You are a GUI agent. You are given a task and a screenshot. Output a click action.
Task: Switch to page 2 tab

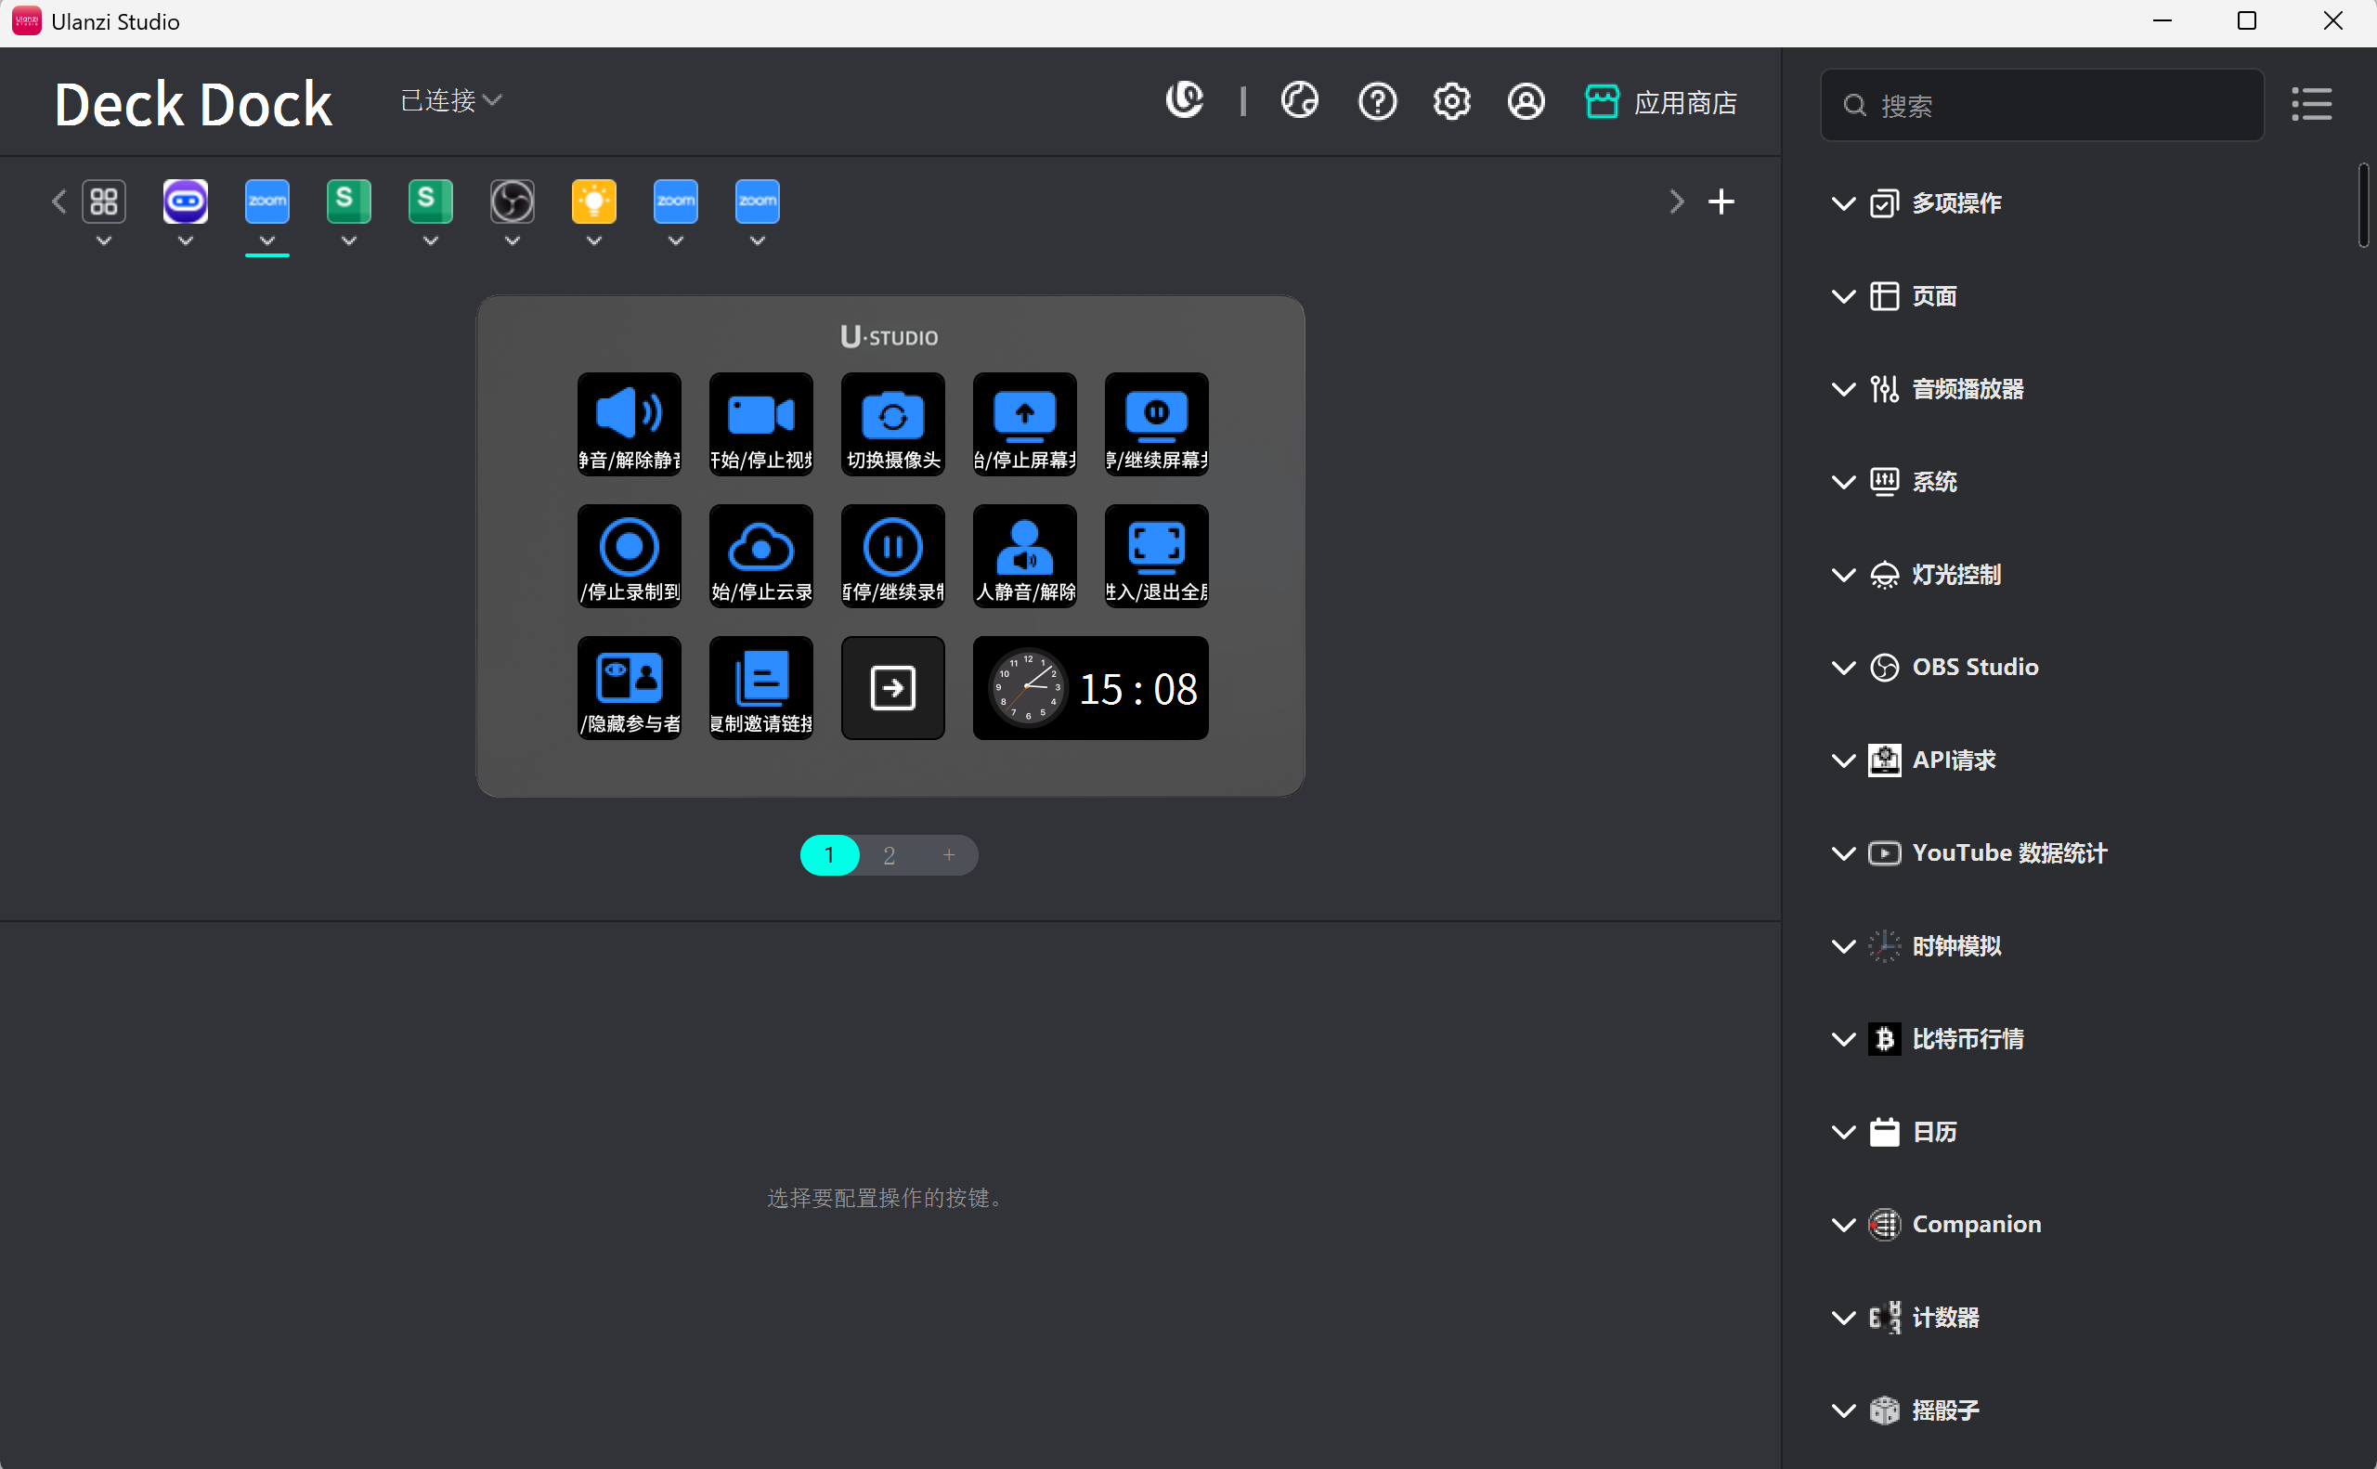click(x=889, y=855)
